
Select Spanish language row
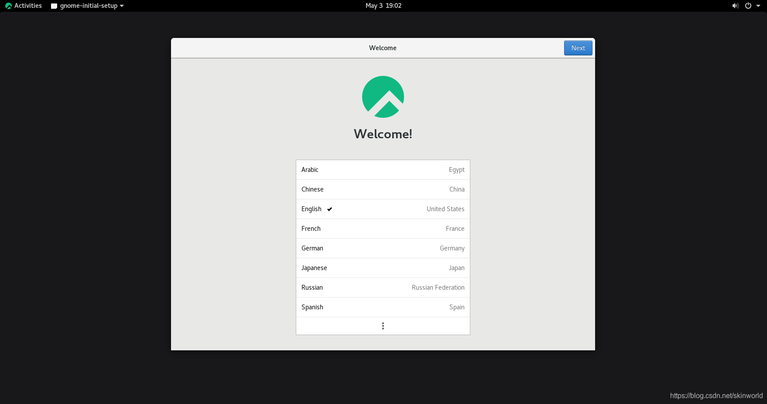click(383, 307)
